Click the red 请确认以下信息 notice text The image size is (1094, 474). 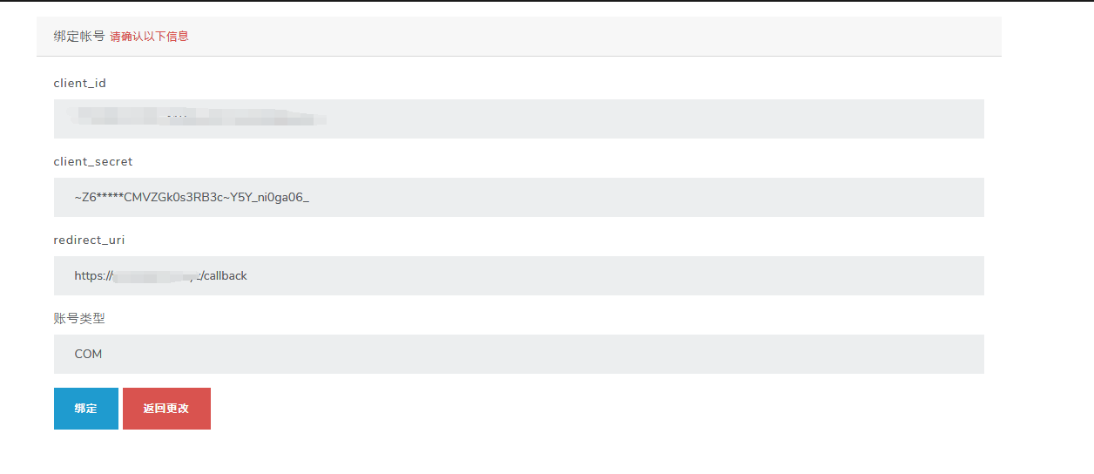[x=149, y=37]
